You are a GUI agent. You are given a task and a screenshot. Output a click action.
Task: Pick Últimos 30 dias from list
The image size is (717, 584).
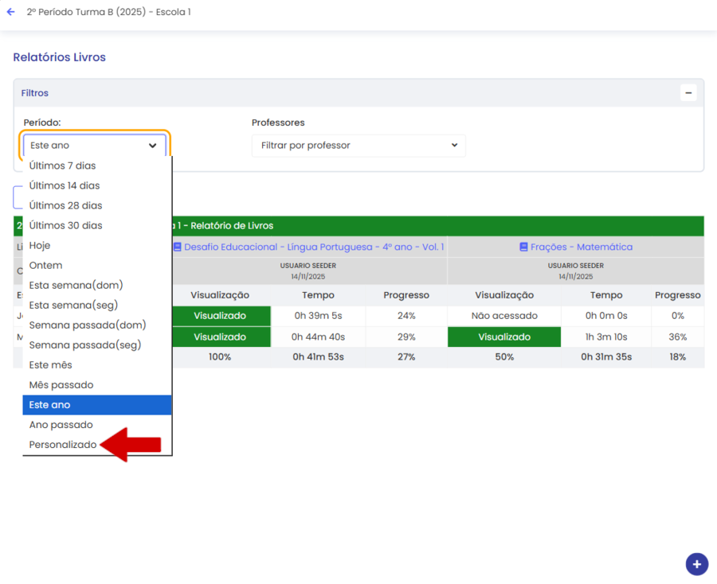coord(65,225)
